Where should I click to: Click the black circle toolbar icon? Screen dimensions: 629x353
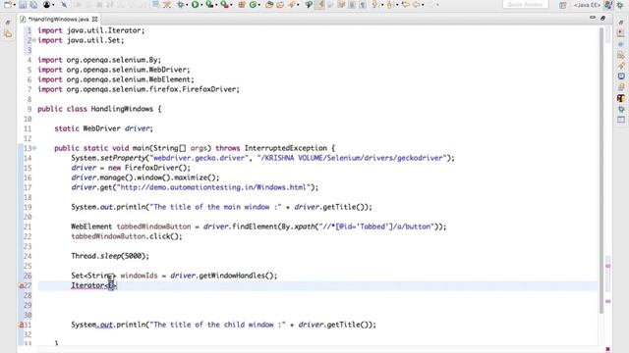46,4
